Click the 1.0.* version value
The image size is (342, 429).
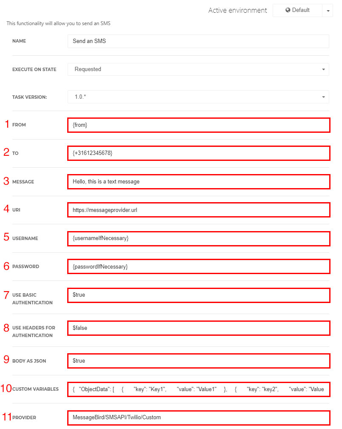click(80, 97)
